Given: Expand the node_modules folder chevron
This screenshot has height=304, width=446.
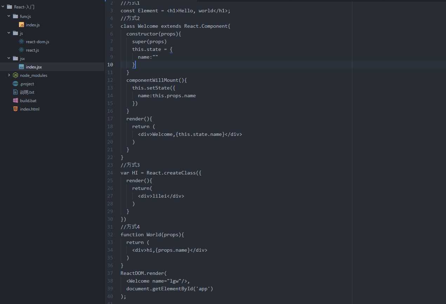Looking at the screenshot, I should (x=9, y=75).
